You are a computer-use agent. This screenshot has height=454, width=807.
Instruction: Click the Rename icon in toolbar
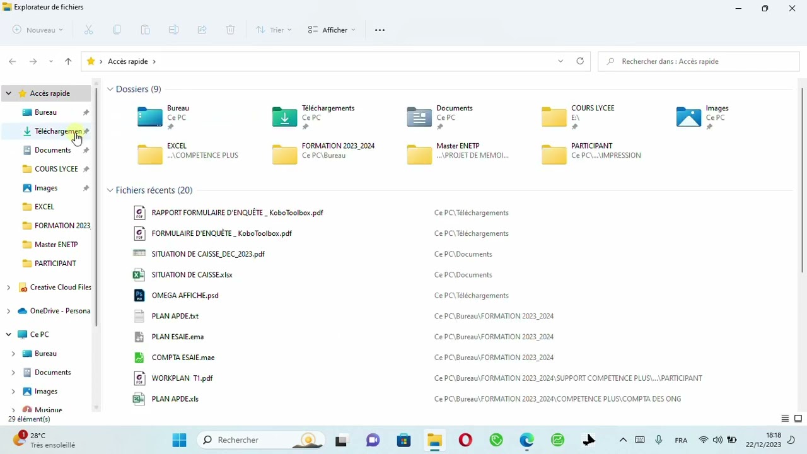173,30
